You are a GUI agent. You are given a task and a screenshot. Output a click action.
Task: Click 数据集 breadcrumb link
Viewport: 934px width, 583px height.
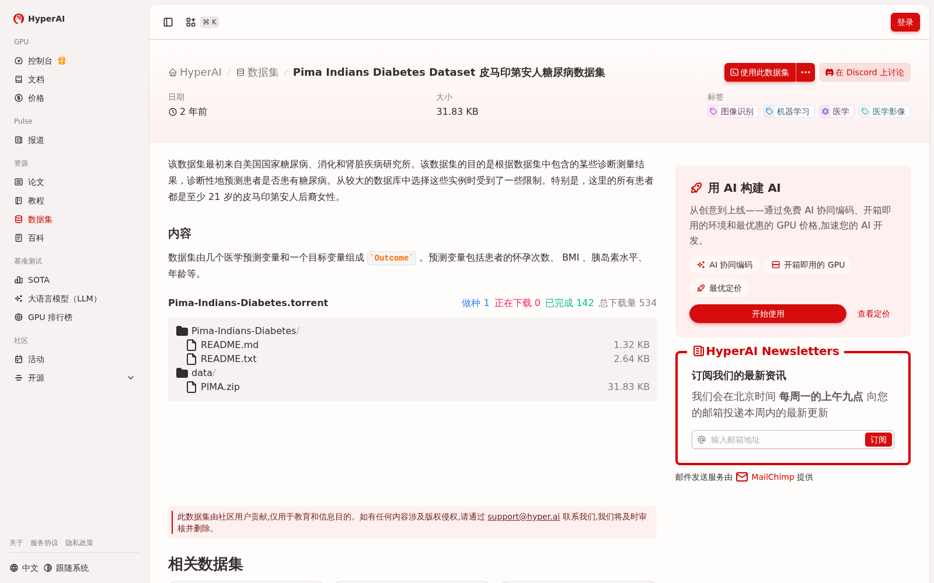tap(257, 72)
